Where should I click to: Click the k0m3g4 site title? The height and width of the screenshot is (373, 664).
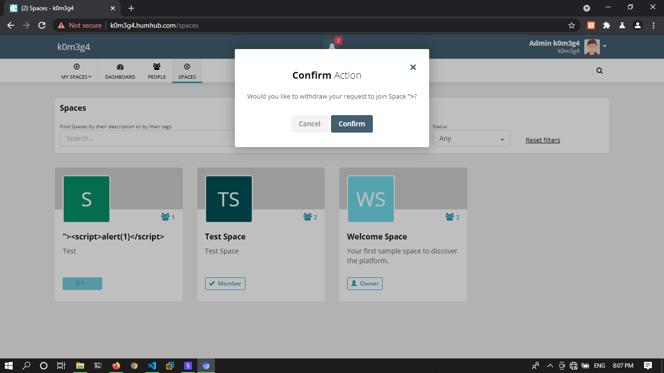tap(73, 47)
